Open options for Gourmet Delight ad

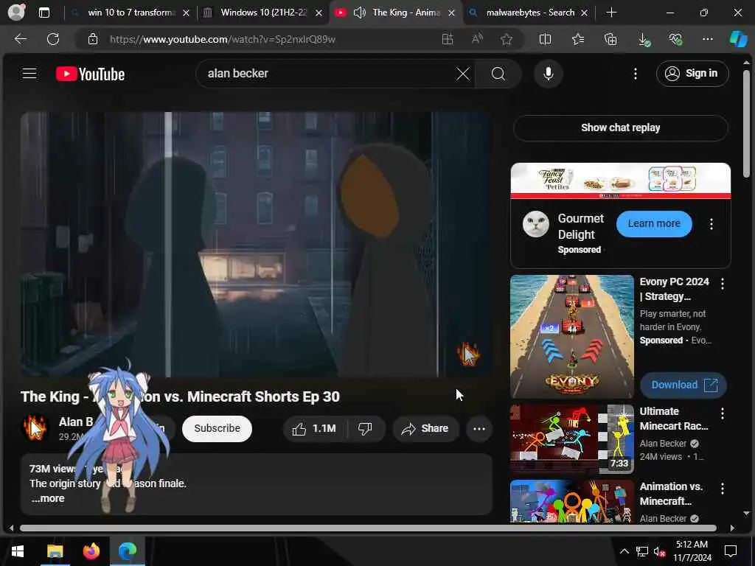point(711,224)
